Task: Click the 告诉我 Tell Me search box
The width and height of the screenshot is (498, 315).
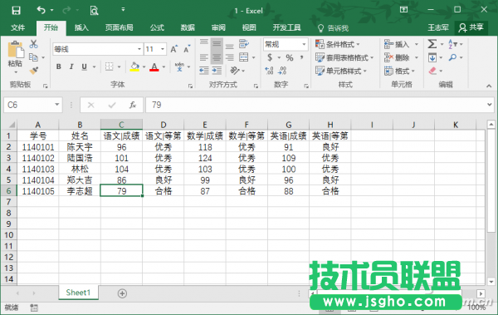Action: (334, 28)
